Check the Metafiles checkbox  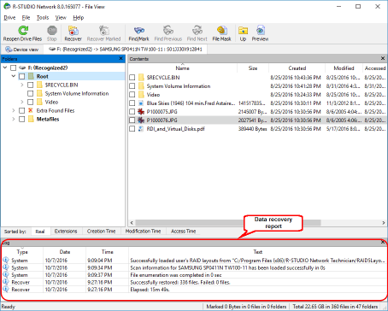[21, 119]
